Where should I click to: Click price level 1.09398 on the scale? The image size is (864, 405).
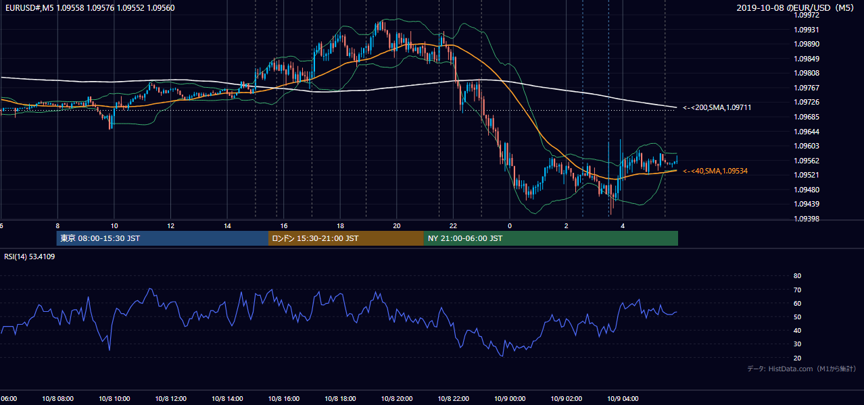pyautogui.click(x=807, y=219)
